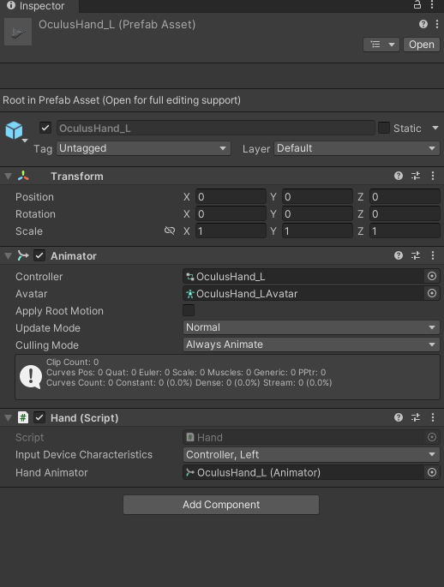Toggle the OculusHand_L active checkbox
The image size is (444, 587).
pyautogui.click(x=45, y=128)
